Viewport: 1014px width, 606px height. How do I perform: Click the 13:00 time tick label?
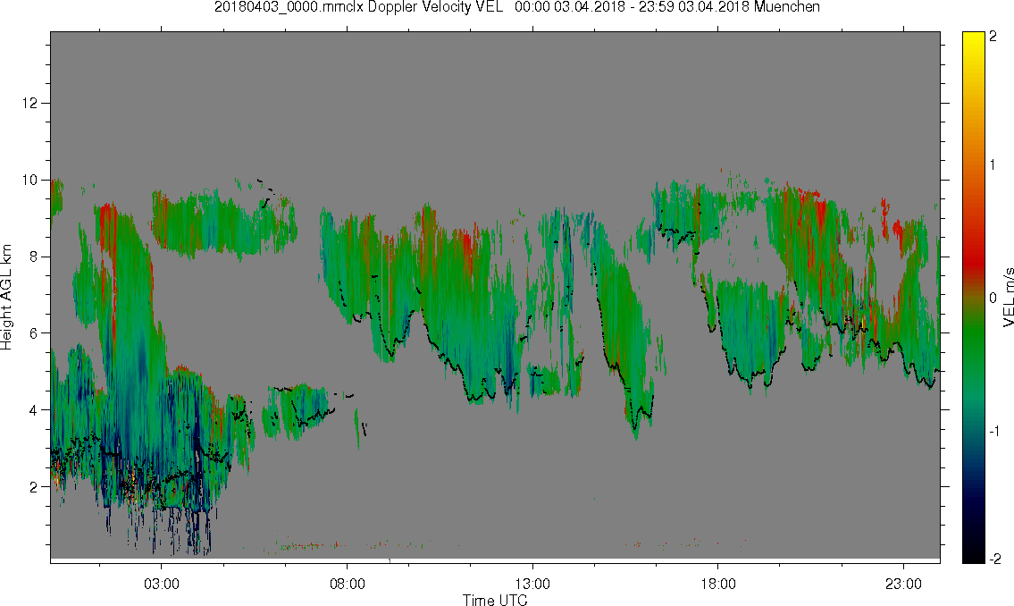coord(532,584)
